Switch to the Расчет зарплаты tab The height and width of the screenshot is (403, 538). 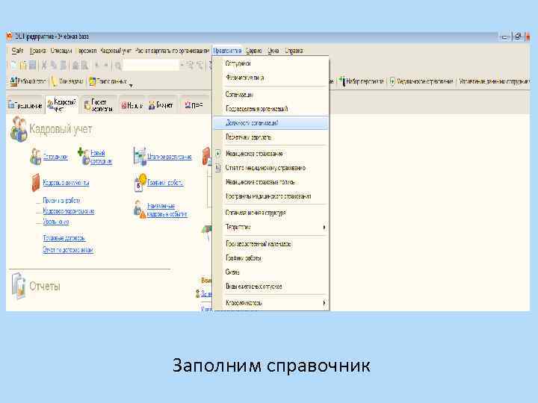click(x=99, y=105)
